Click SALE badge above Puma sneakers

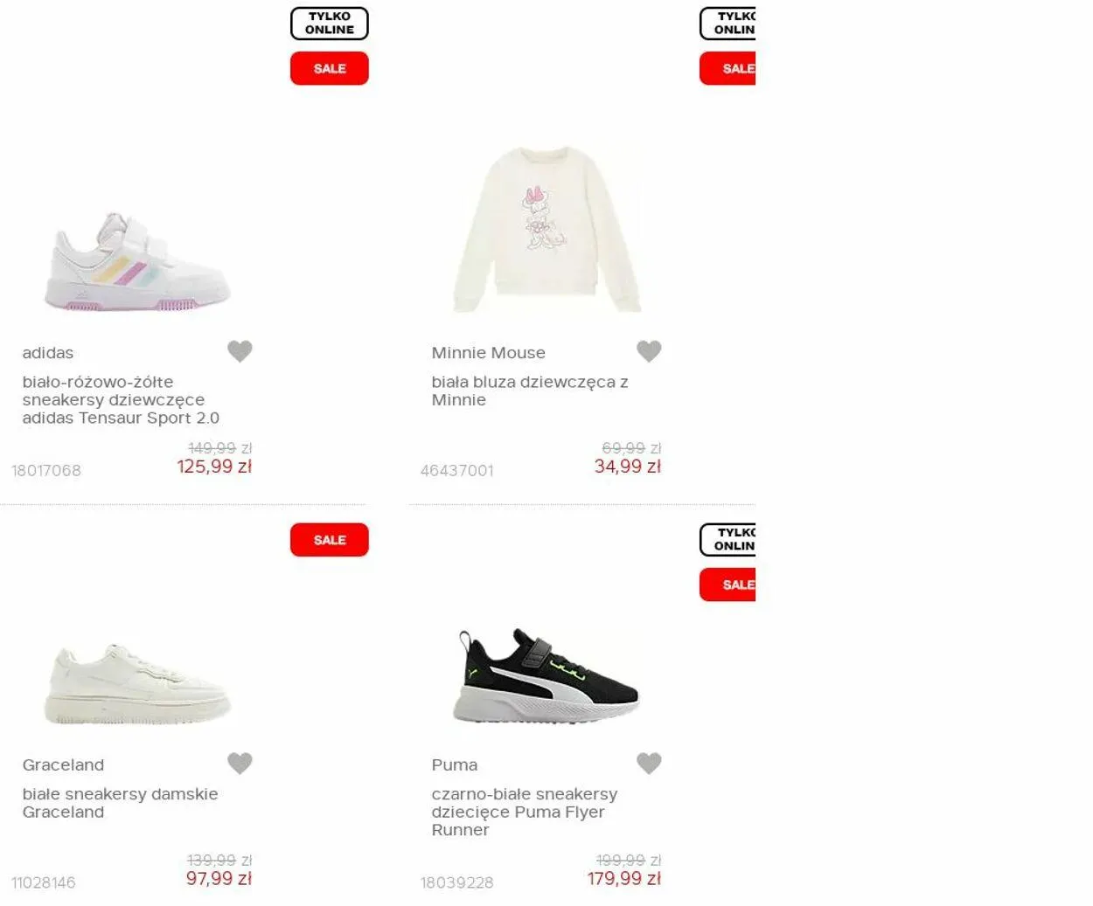(728, 584)
